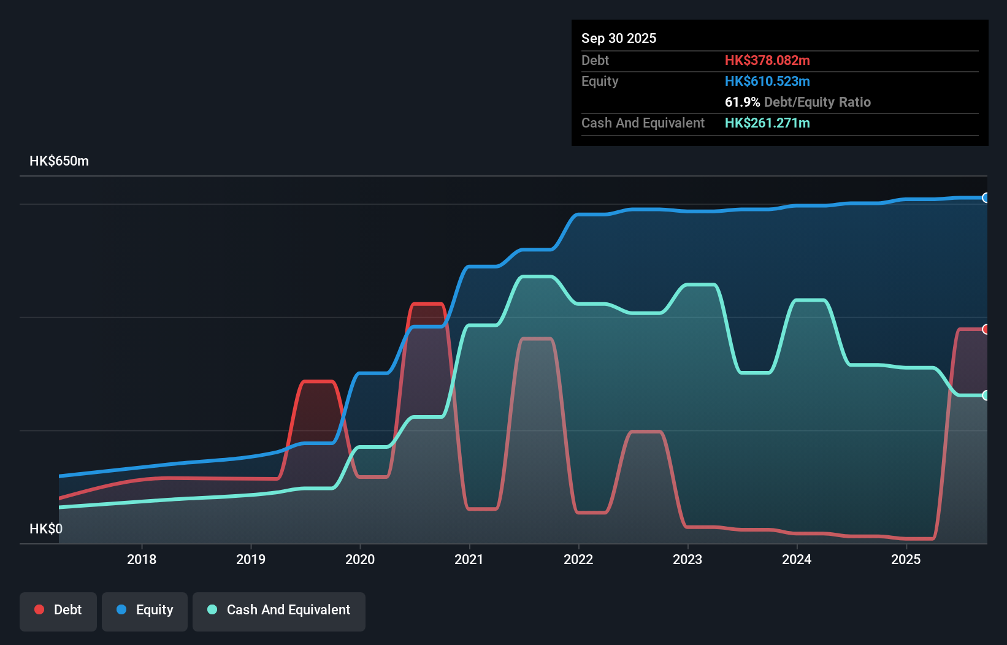This screenshot has width=1007, height=645.
Task: Select the 2021 axis label
Action: [469, 559]
